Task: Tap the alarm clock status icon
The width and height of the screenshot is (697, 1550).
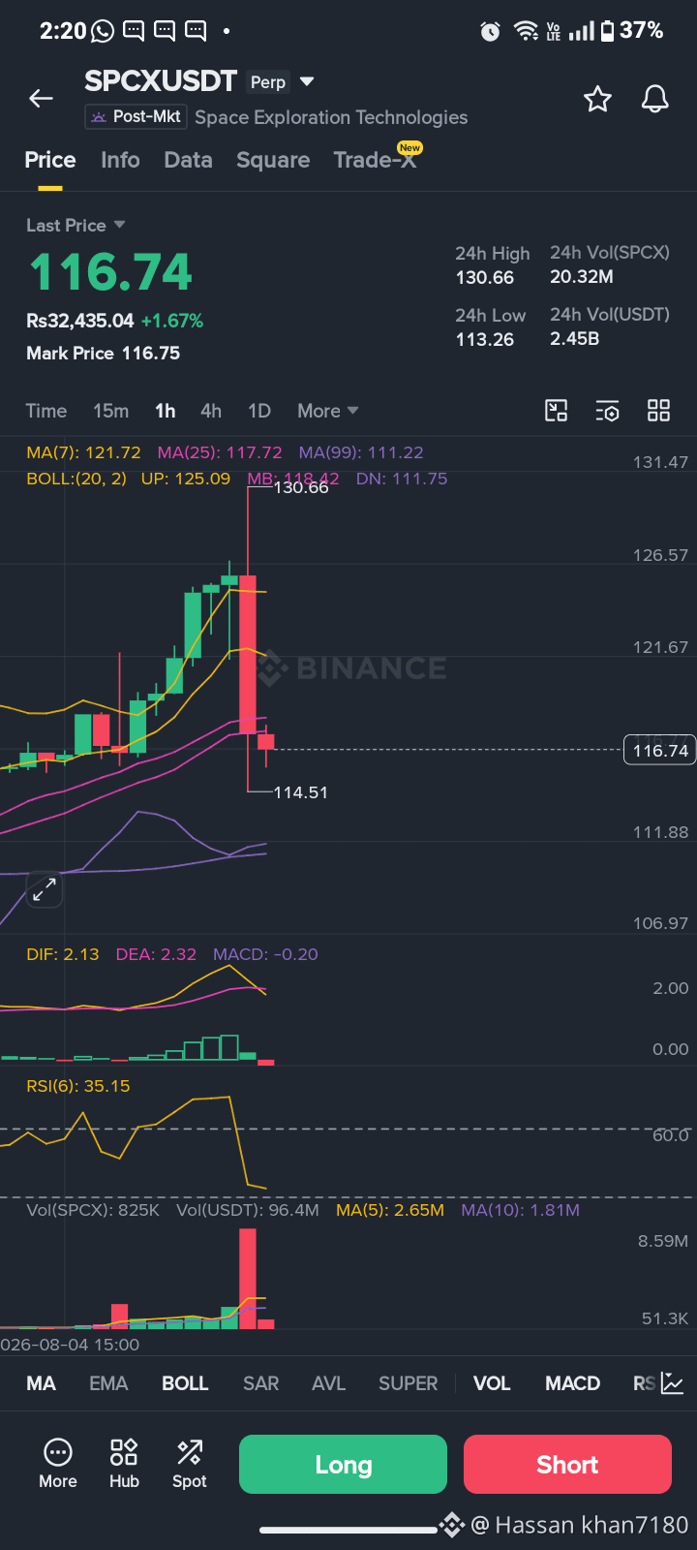Action: (x=491, y=32)
